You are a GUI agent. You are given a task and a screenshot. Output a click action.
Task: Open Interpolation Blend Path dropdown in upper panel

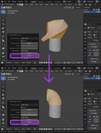point(29,51)
